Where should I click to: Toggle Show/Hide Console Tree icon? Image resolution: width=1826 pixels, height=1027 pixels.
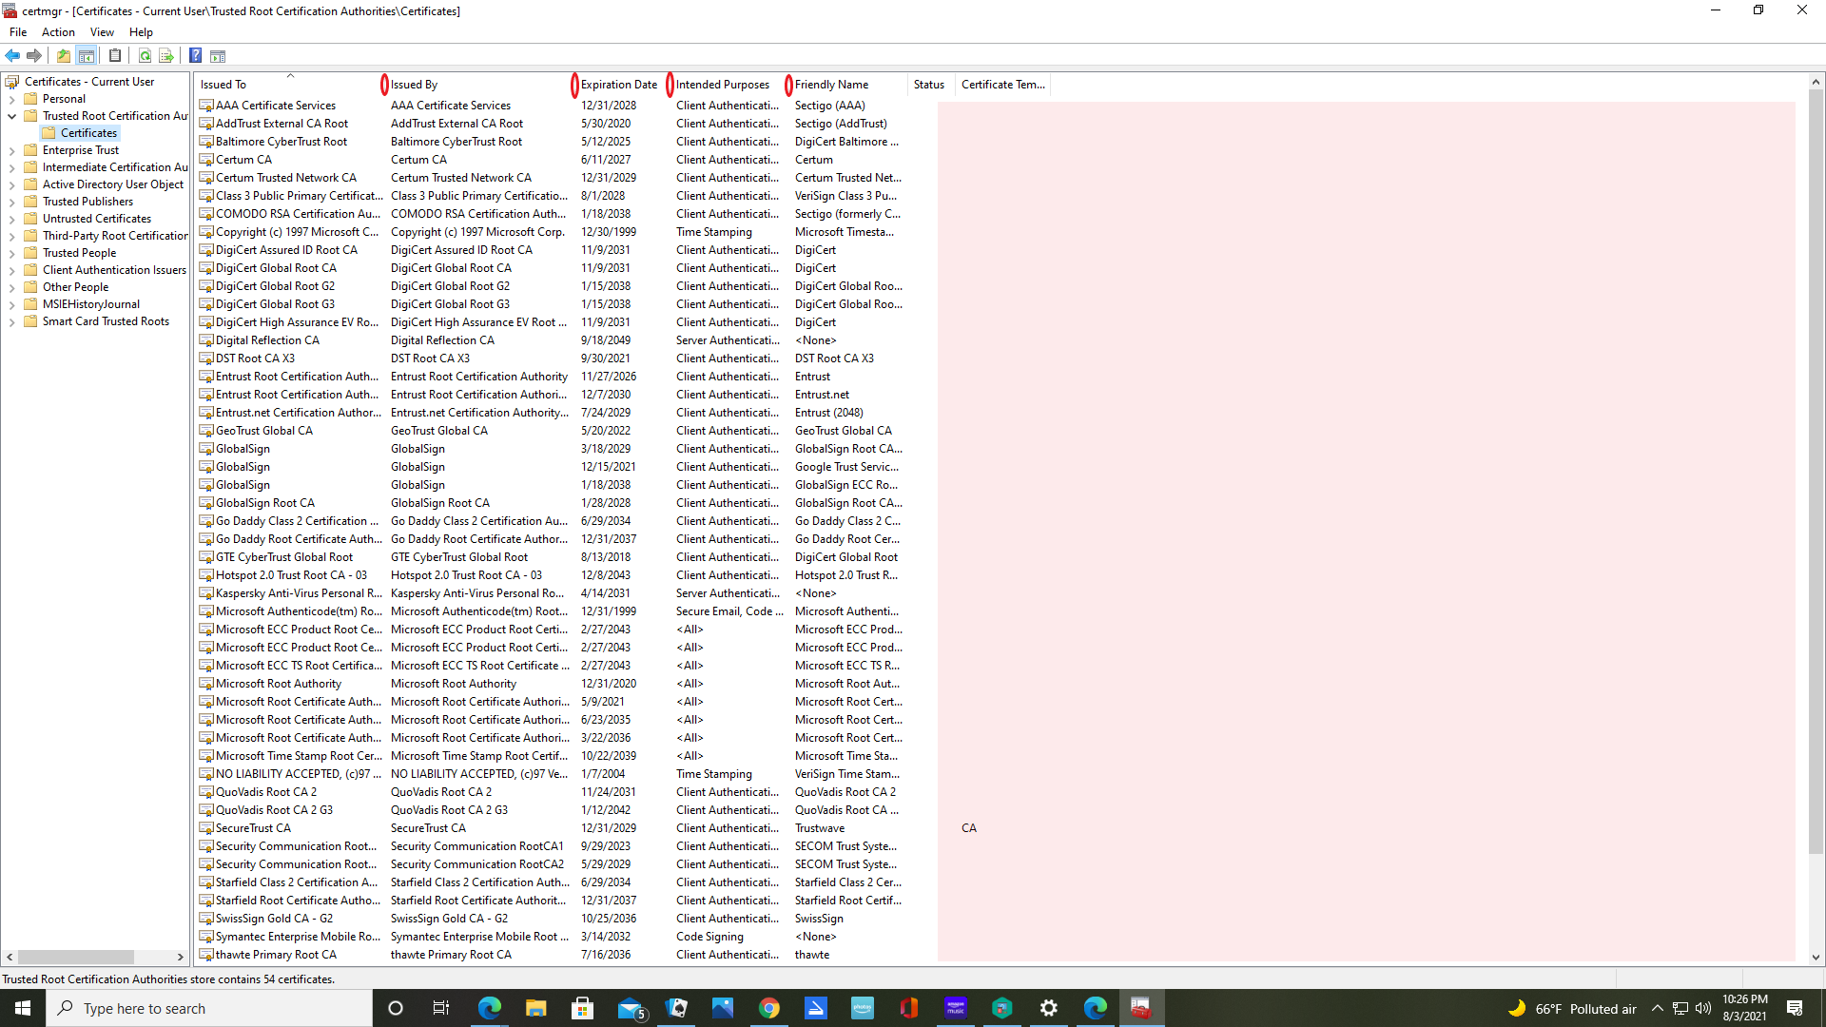coord(87,56)
